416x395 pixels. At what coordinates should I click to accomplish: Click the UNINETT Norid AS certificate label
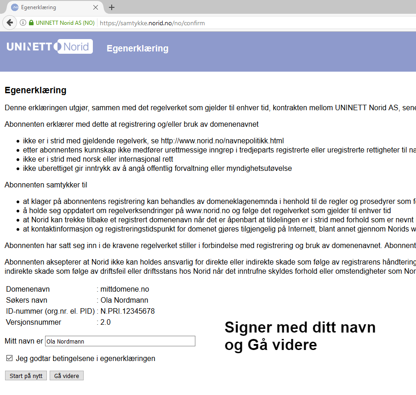(65, 23)
